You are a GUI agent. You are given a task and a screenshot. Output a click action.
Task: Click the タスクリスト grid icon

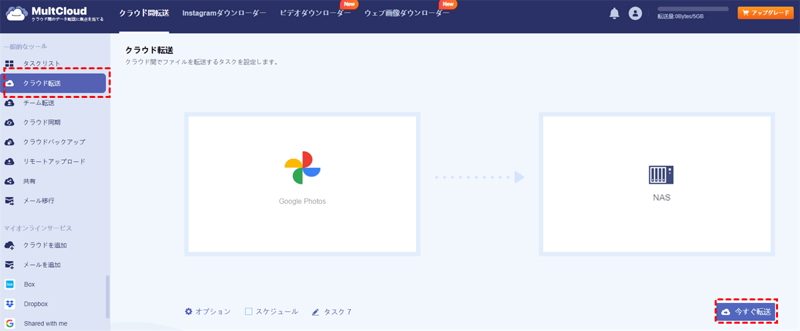pos(10,64)
